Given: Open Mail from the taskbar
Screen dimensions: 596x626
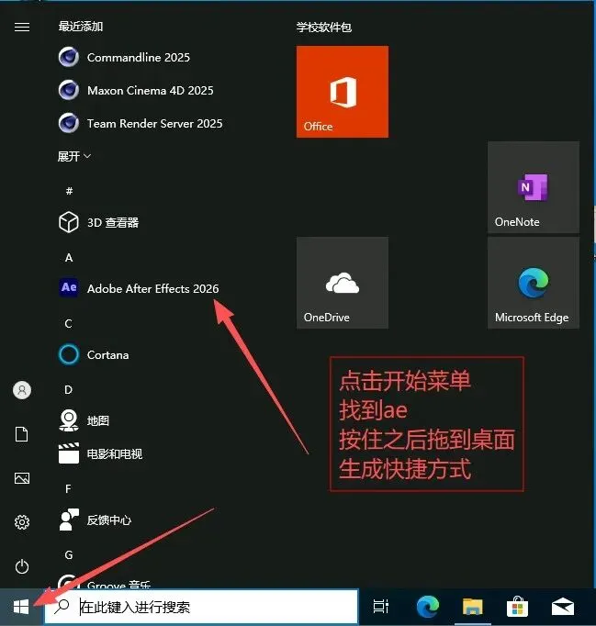Looking at the screenshot, I should pos(563,607).
